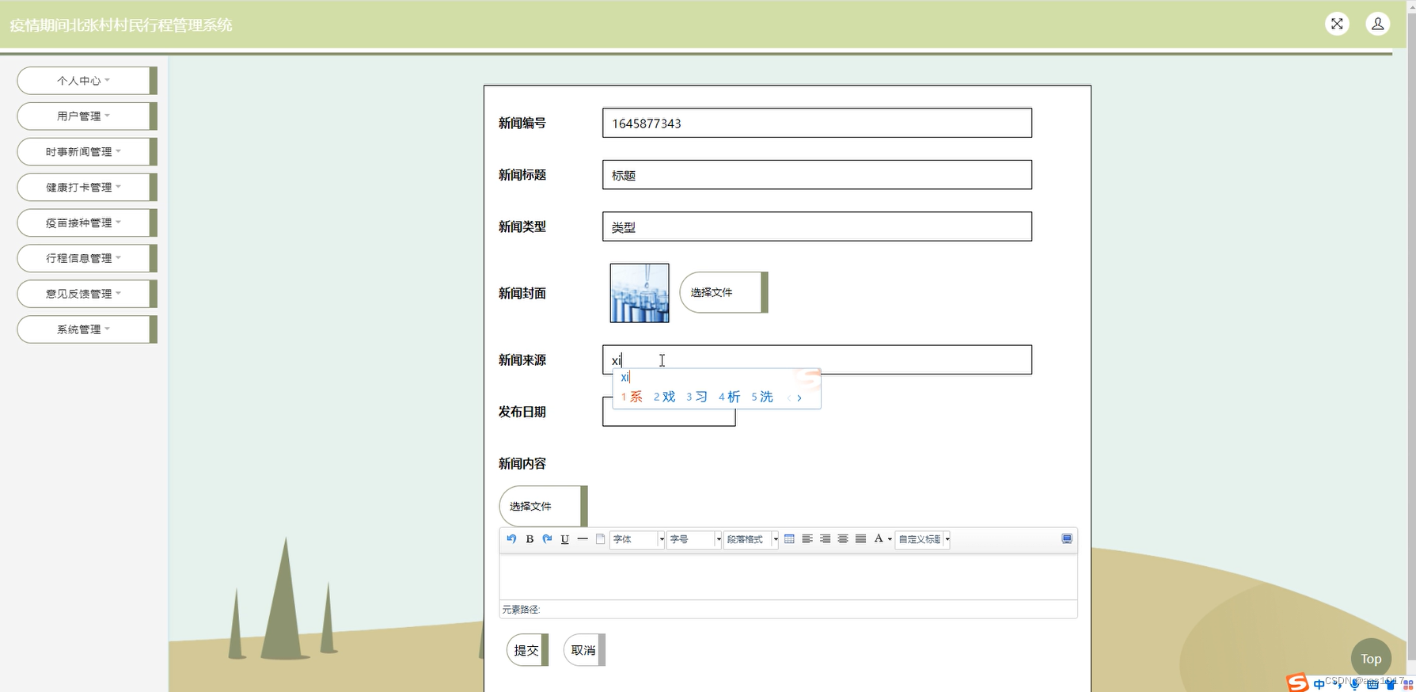
Task: Click the 新闻标题 input field
Action: [x=817, y=175]
